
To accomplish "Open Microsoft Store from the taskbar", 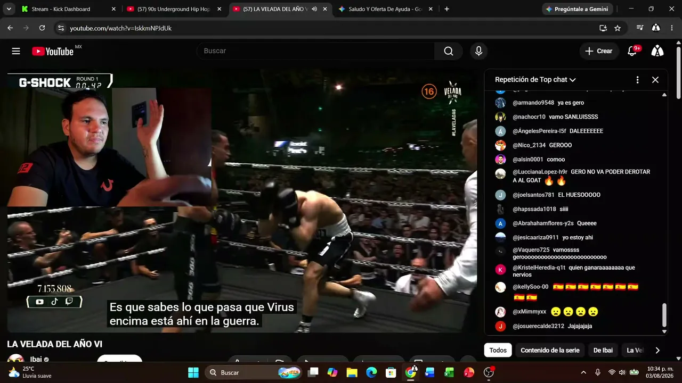I will tap(391, 372).
